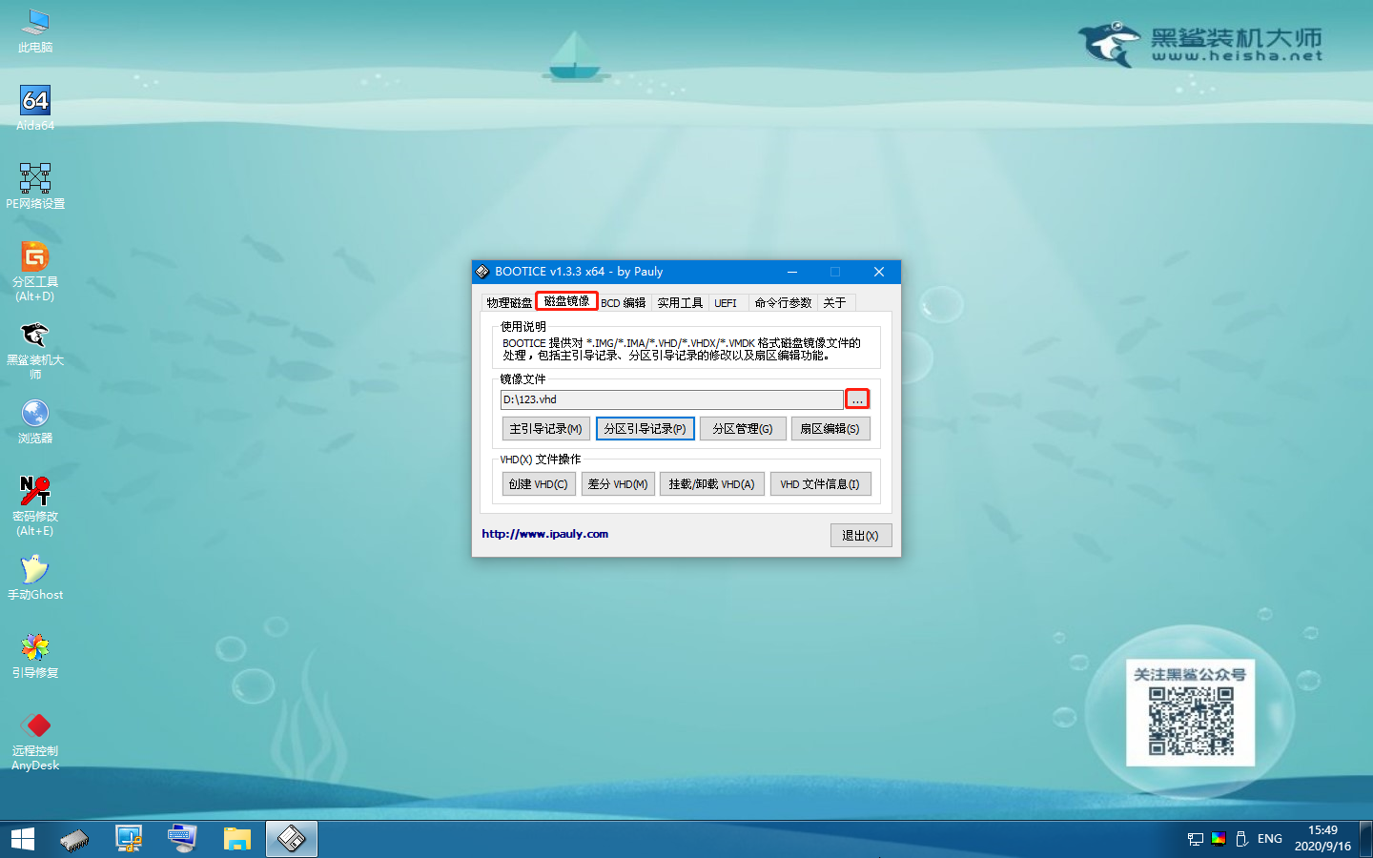The width and height of the screenshot is (1373, 858).
Task: Select the BOOTICE floppy icon in taskbar
Action: pos(291,838)
